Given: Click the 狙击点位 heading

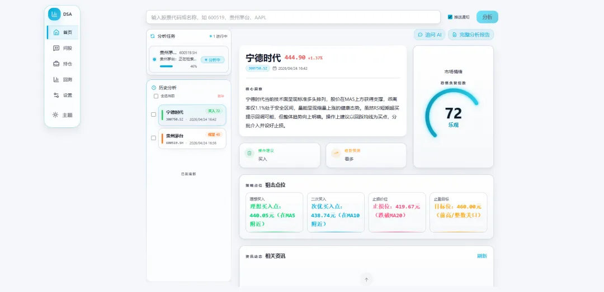Looking at the screenshot, I should 275,185.
